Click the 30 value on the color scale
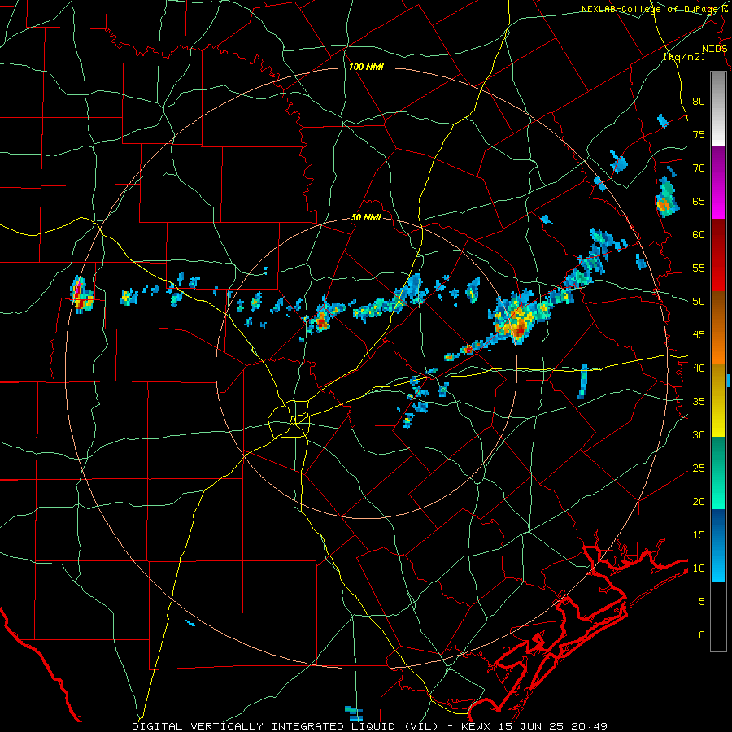Screen dimensions: 732x732 tap(699, 434)
